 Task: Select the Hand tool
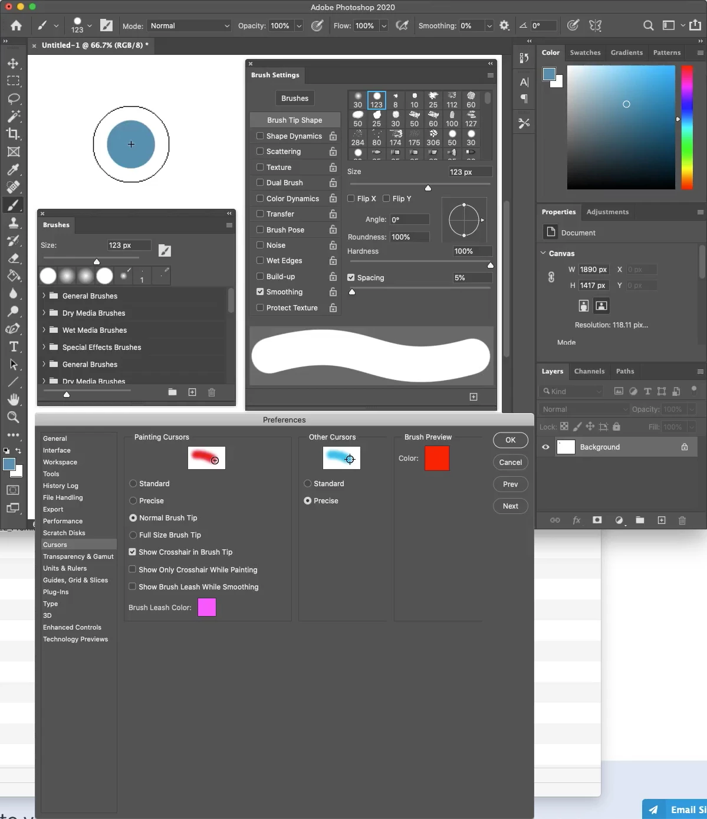coord(13,399)
